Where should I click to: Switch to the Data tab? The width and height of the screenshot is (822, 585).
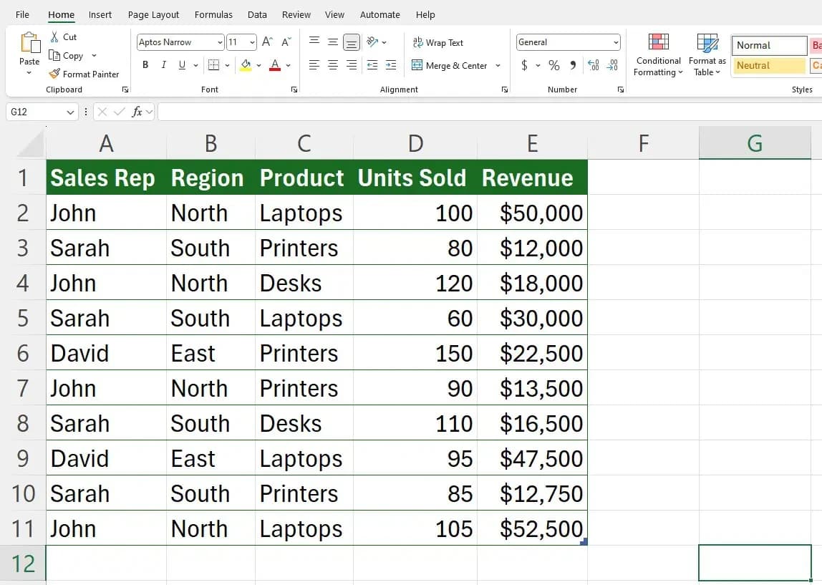coord(257,14)
